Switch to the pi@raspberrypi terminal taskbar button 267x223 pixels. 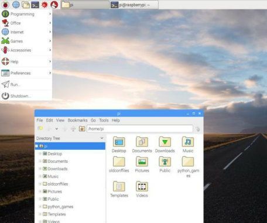point(134,5)
